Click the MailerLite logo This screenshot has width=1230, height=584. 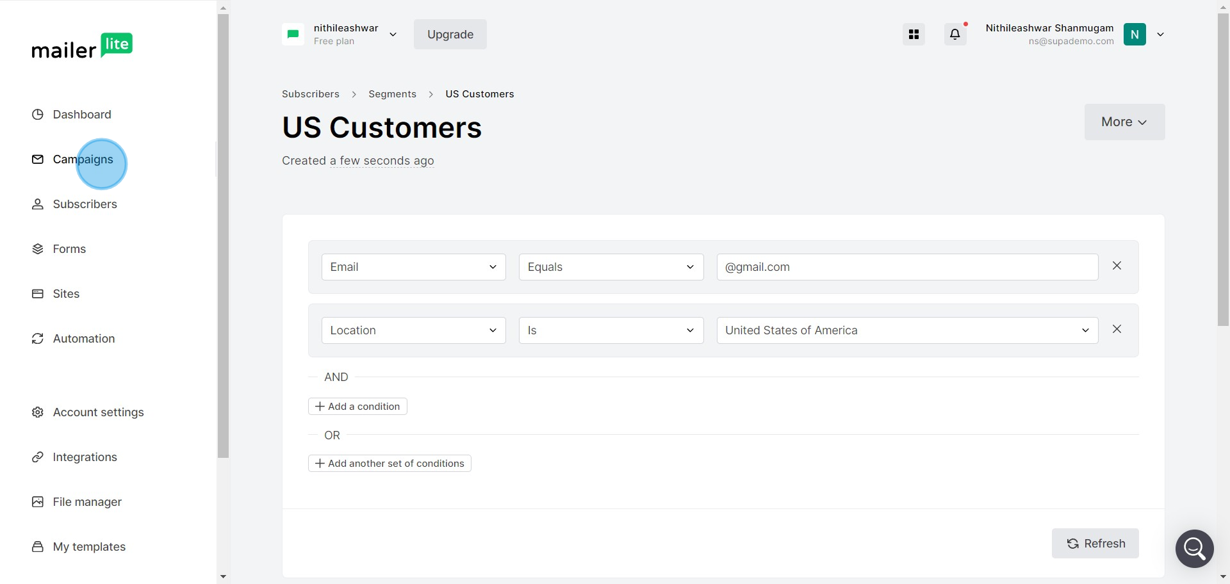[82, 46]
